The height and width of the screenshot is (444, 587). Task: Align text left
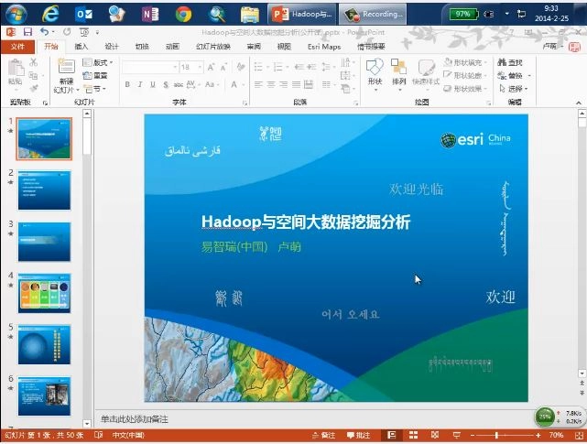[x=258, y=84]
